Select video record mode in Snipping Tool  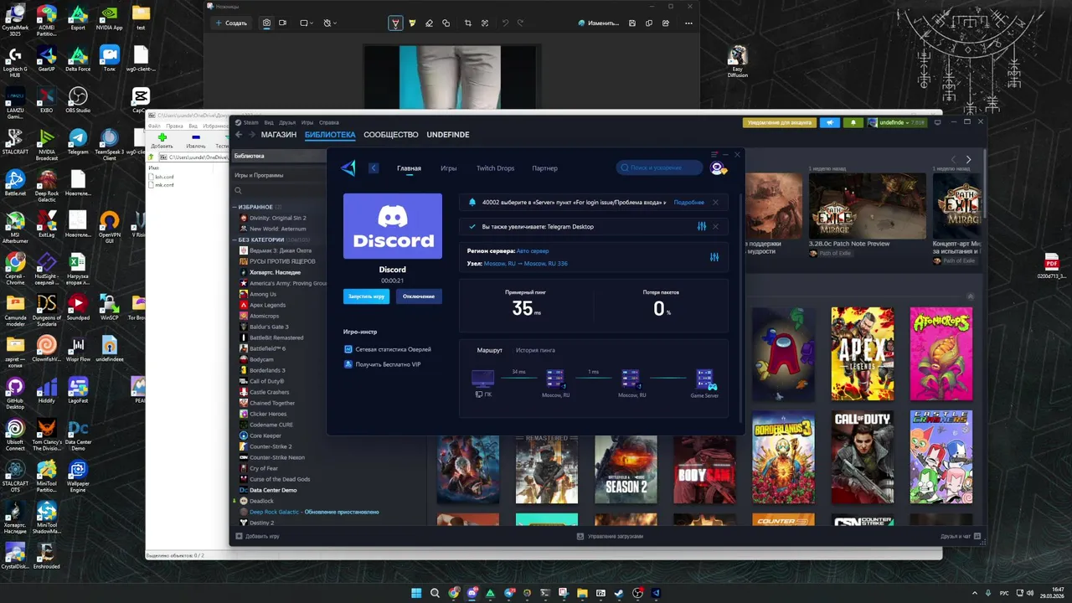pyautogui.click(x=283, y=23)
